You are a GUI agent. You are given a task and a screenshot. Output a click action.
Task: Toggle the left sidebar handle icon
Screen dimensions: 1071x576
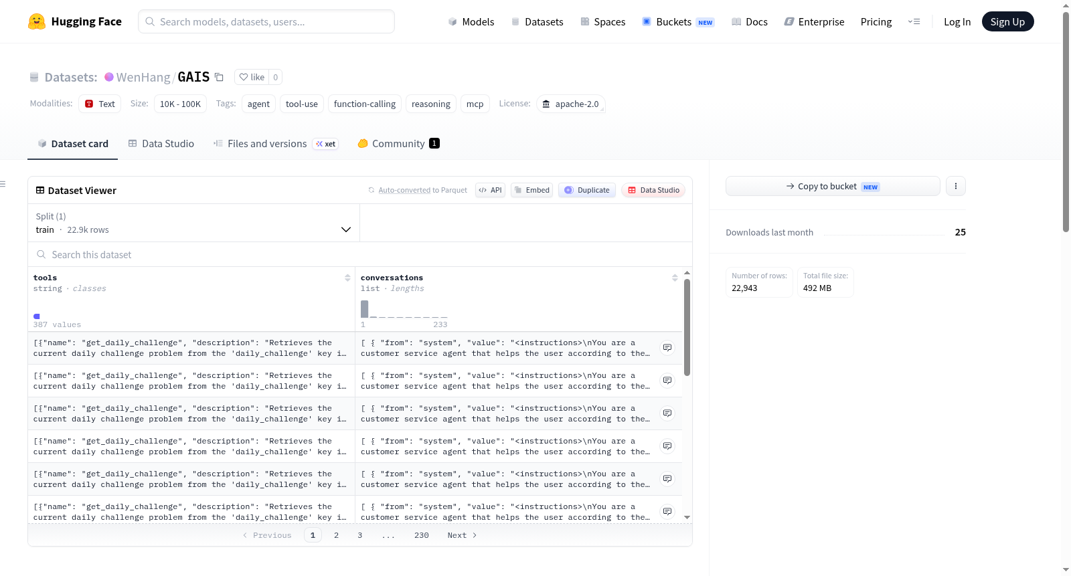pyautogui.click(x=3, y=184)
